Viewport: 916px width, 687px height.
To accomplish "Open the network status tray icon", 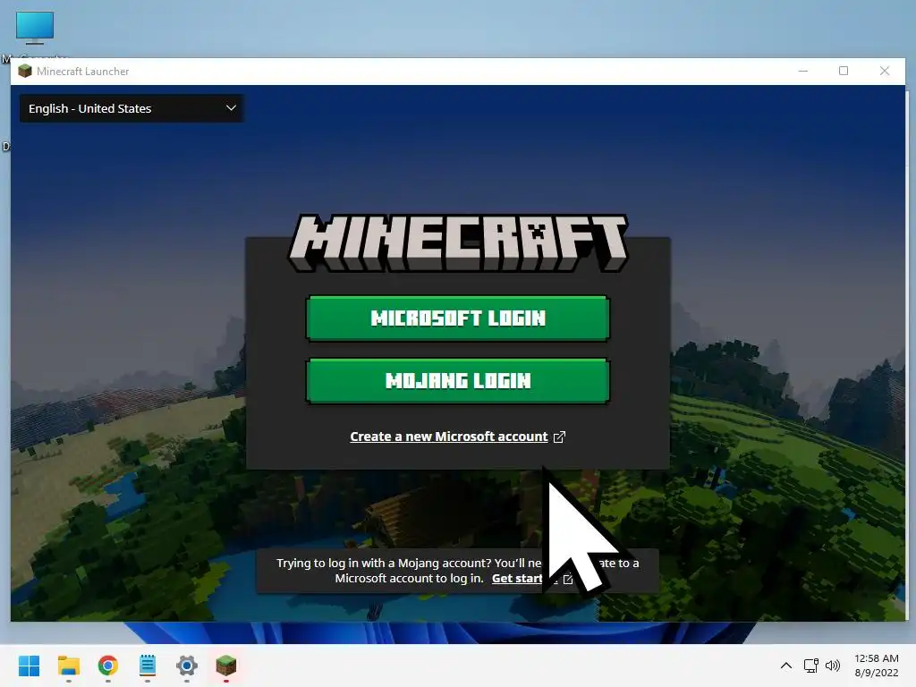I will coord(810,666).
